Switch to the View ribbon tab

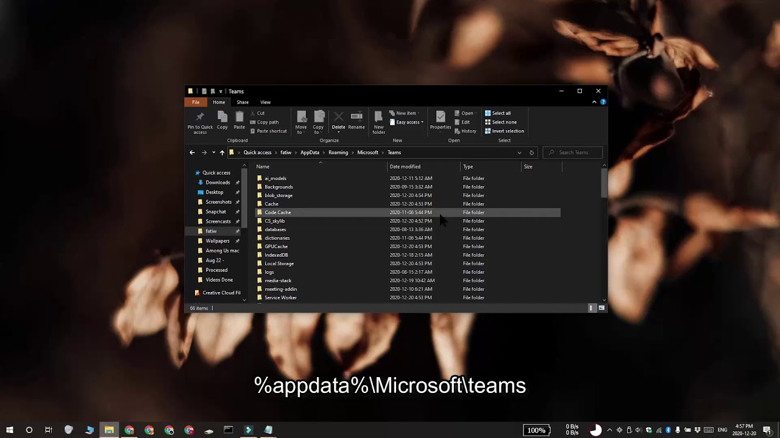click(265, 102)
